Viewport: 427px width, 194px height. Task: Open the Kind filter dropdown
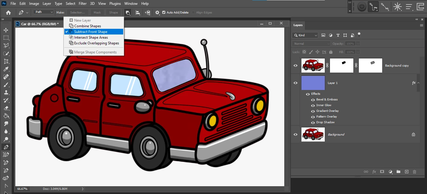(305, 35)
